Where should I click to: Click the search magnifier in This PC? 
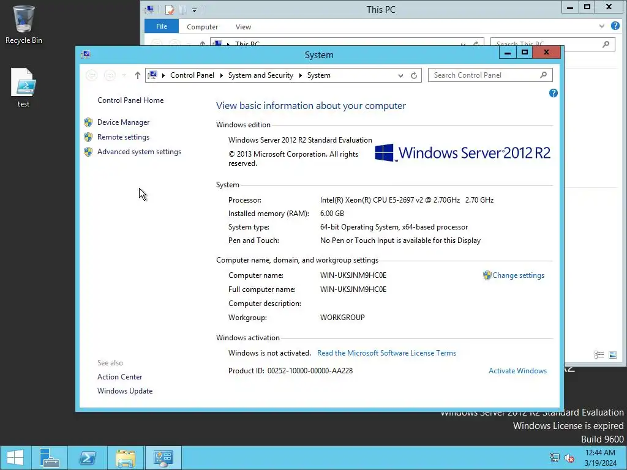(x=606, y=44)
